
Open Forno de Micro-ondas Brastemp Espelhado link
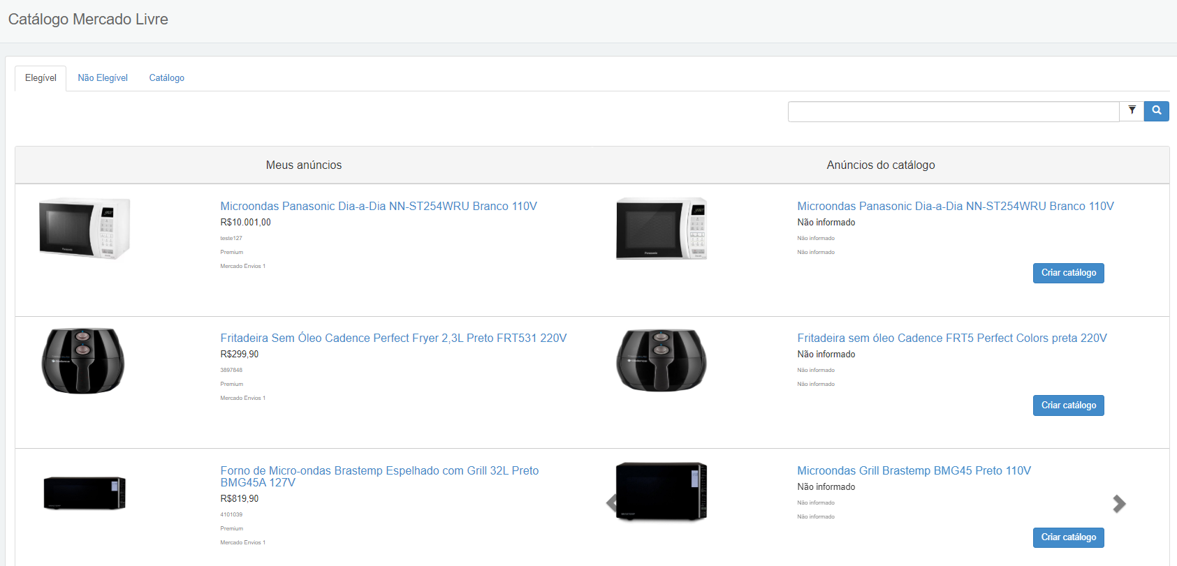point(379,477)
